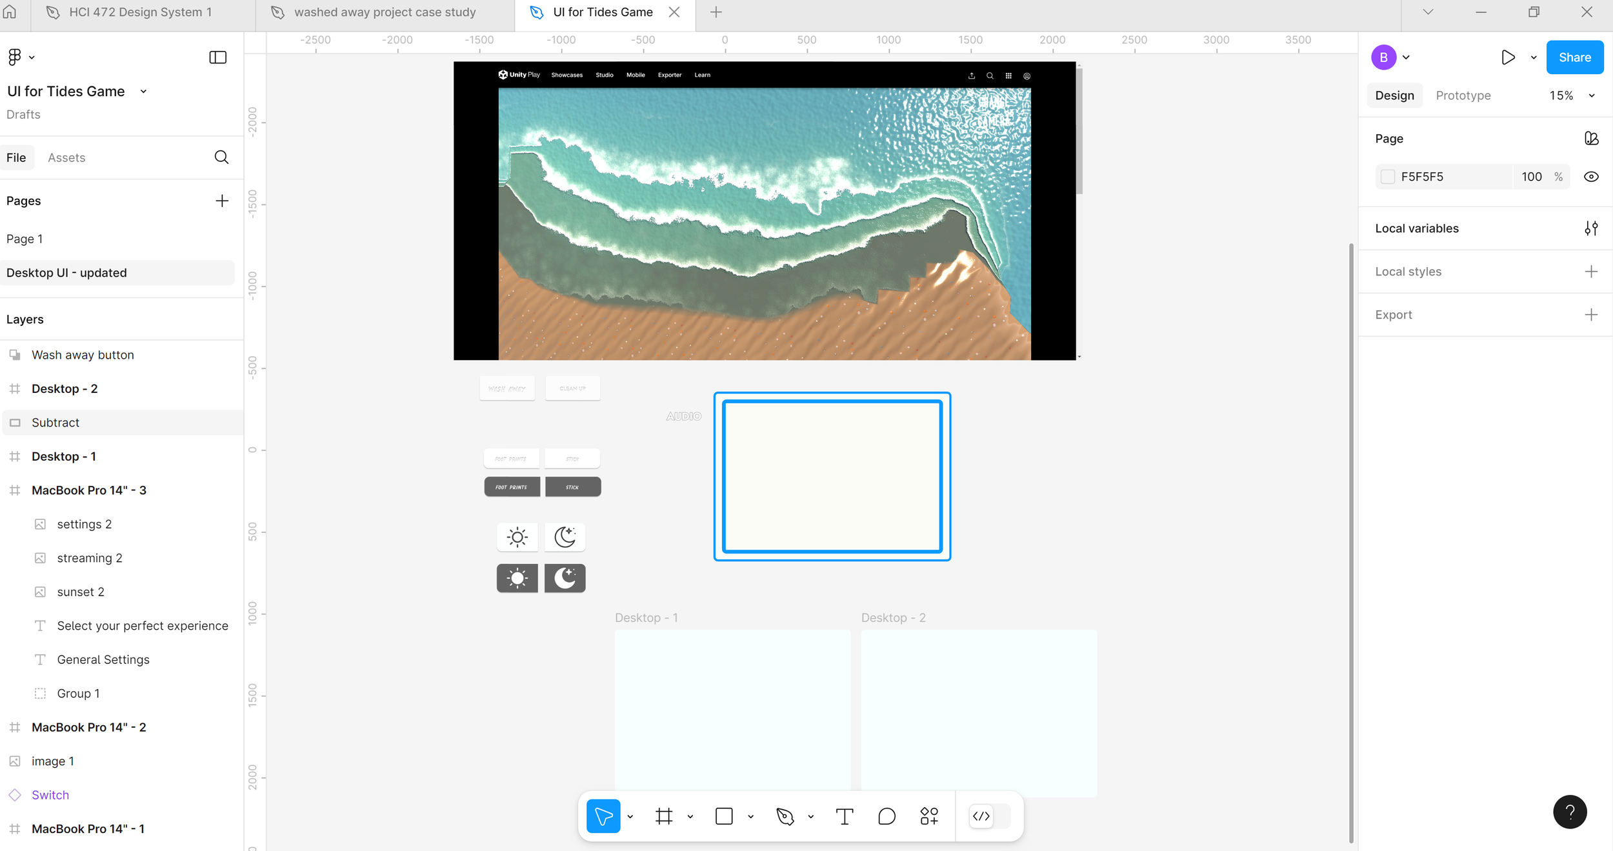Toggle page background color visibility eye
Screen dimensions: 1613x851
click(1591, 177)
